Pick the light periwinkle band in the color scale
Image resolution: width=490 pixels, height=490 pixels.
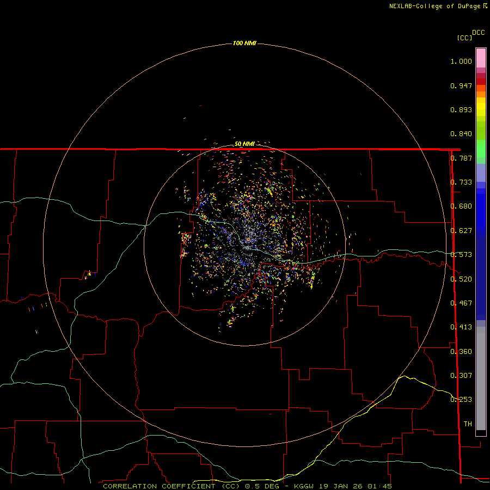click(x=481, y=173)
